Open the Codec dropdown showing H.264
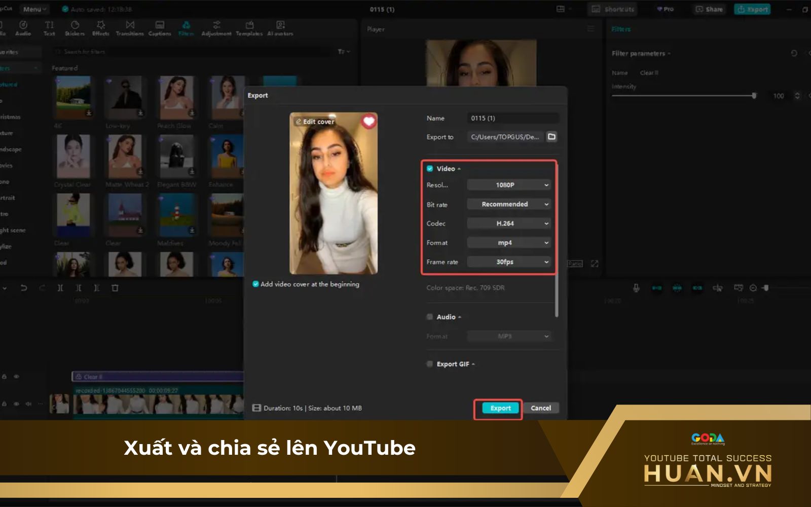The width and height of the screenshot is (811, 507). (x=508, y=223)
